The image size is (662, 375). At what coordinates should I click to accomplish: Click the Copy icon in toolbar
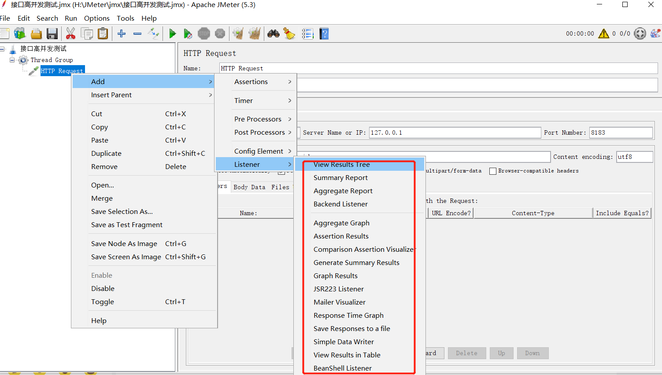pos(87,33)
